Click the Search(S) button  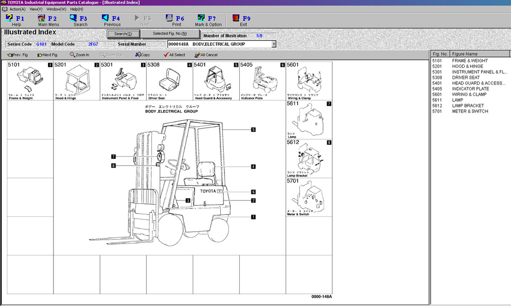pyautogui.click(x=123, y=34)
